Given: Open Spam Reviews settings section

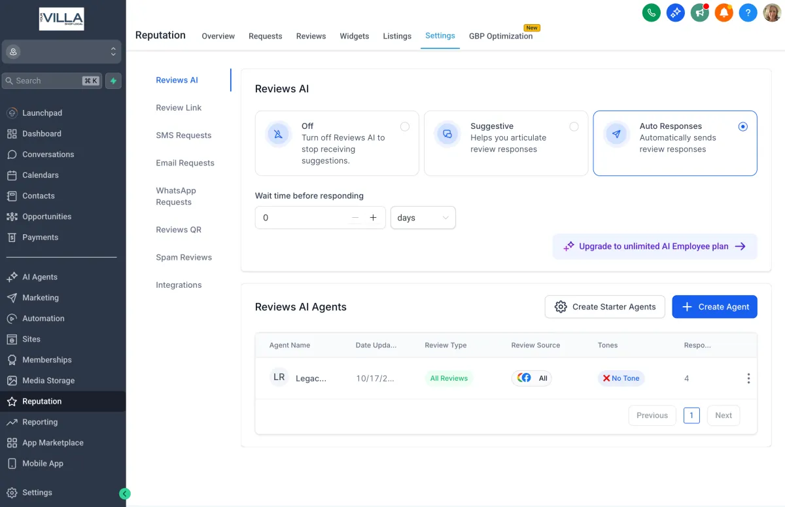Looking at the screenshot, I should pyautogui.click(x=184, y=257).
